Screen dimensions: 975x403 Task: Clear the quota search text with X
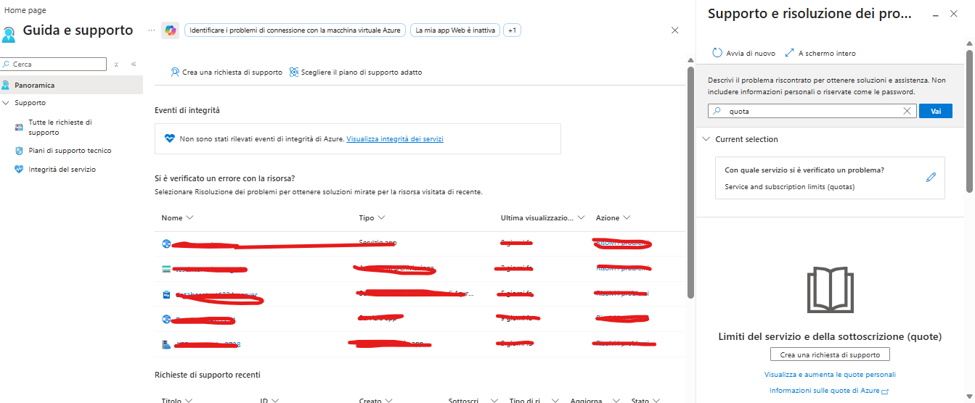(907, 111)
